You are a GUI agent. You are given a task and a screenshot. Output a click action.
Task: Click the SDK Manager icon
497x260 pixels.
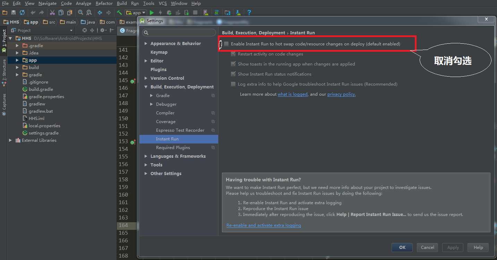coord(238,12)
